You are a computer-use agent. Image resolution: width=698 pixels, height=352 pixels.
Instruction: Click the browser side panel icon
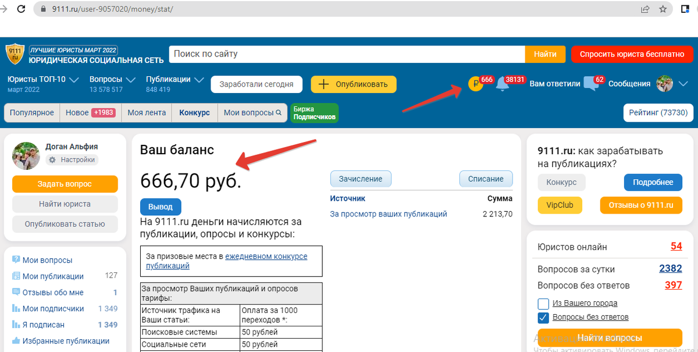(686, 9)
